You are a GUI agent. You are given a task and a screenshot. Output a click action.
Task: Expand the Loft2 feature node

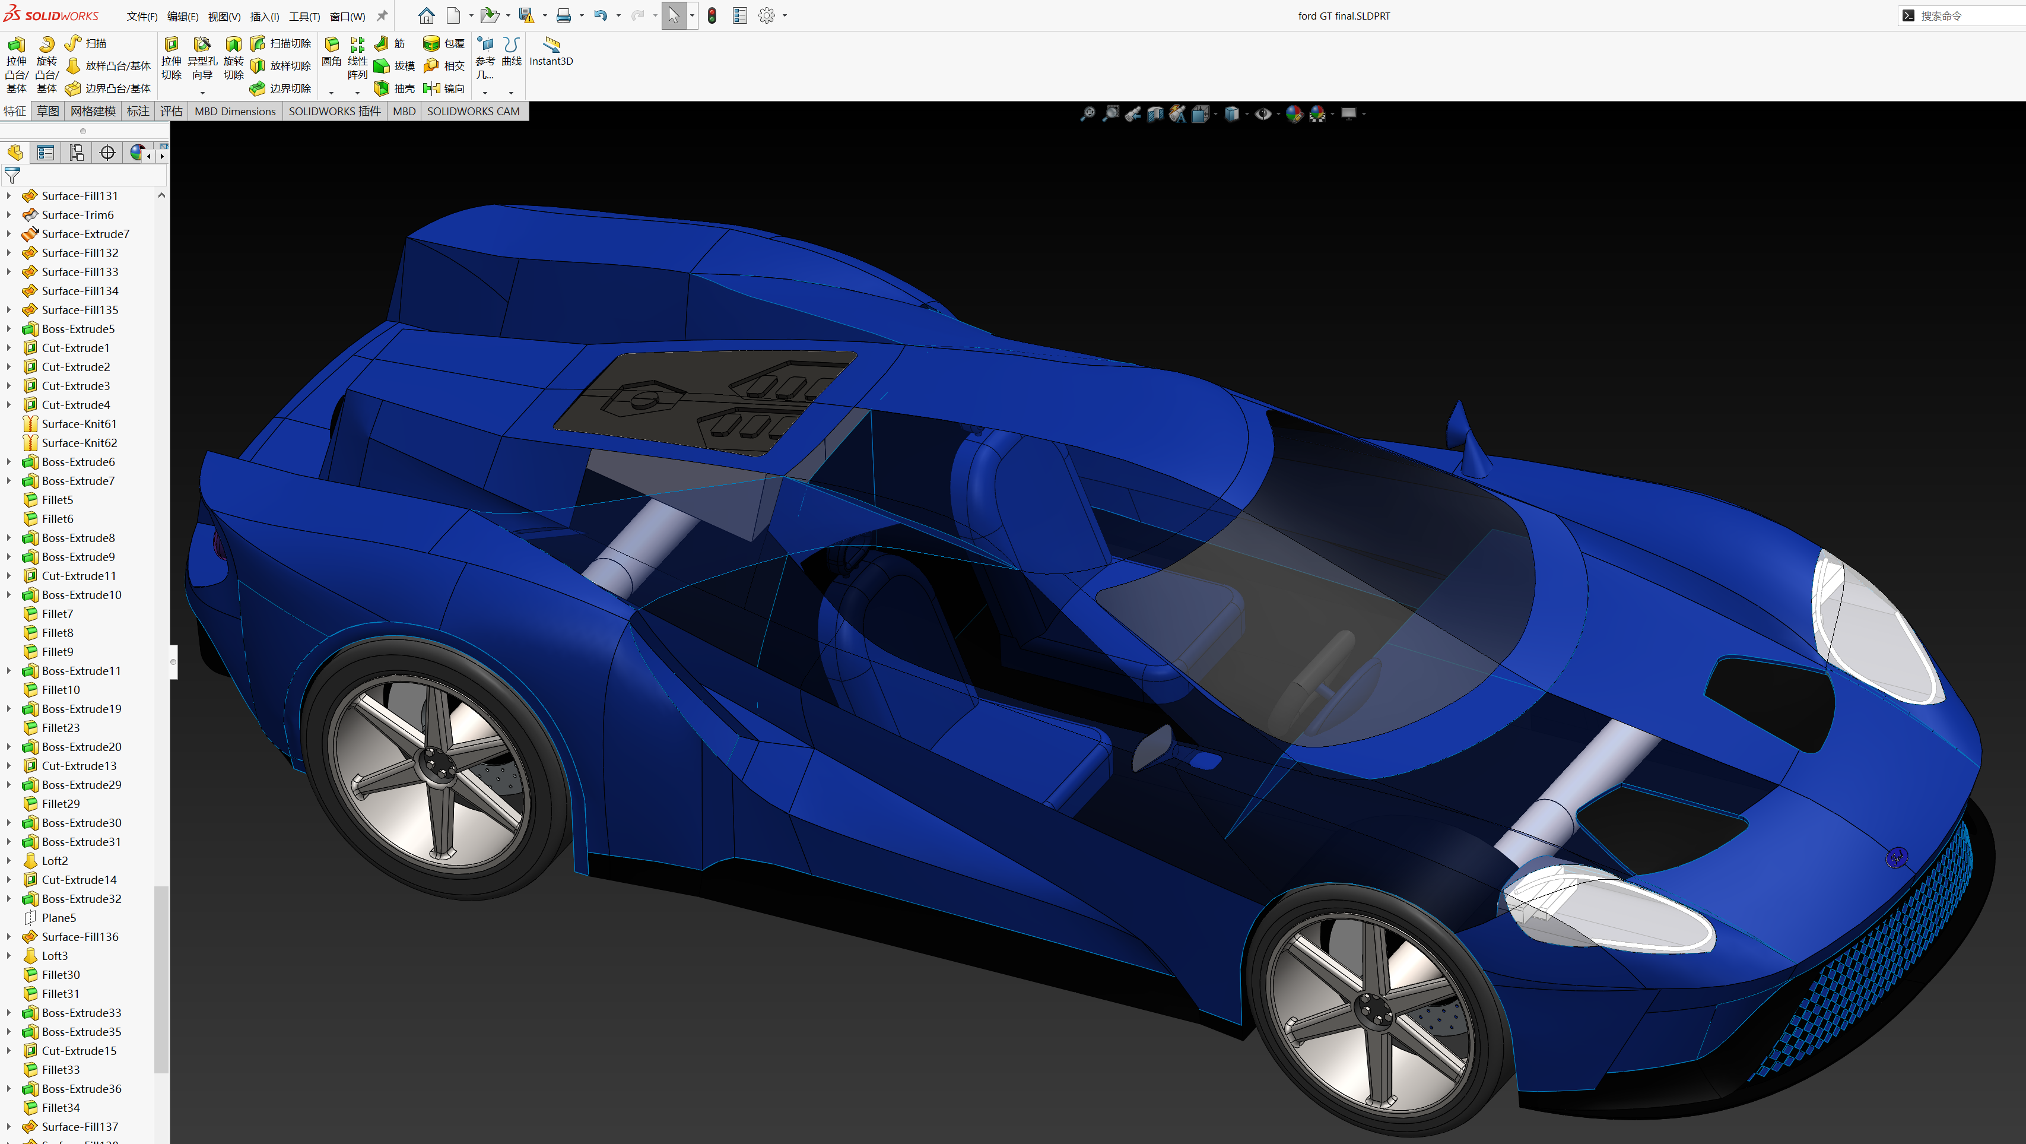point(9,861)
